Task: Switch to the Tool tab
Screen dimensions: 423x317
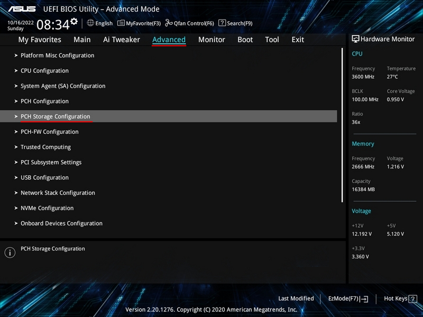Action: [272, 40]
